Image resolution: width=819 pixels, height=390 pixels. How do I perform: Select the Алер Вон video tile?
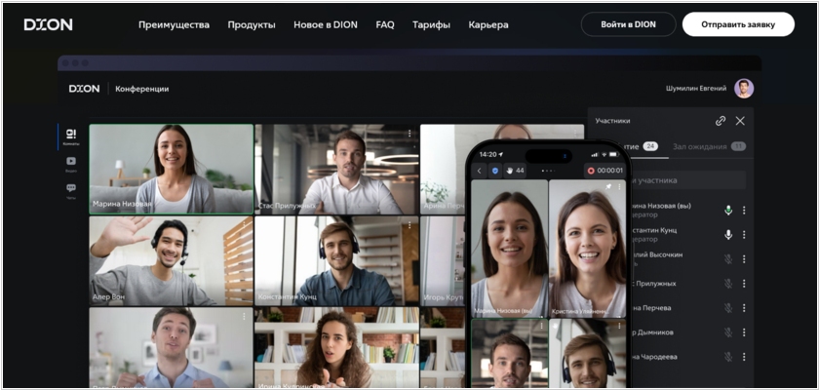[172, 260]
